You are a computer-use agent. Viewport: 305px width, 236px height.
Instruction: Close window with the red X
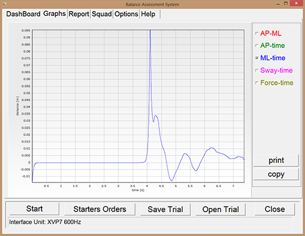click(296, 3)
